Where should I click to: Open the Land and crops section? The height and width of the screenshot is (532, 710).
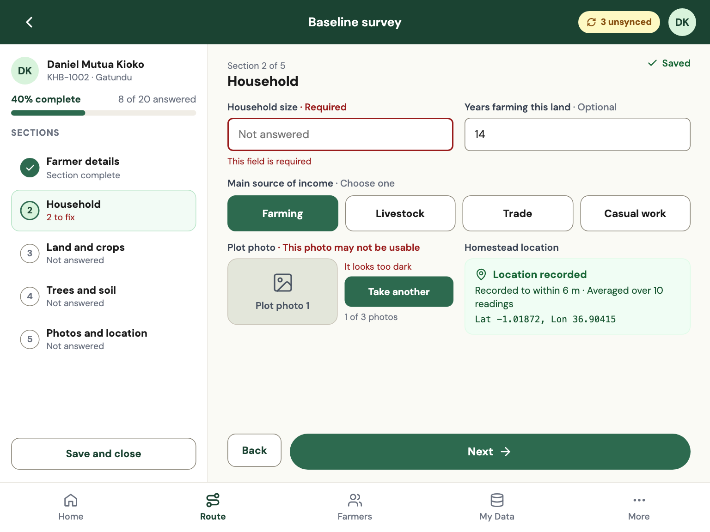104,254
